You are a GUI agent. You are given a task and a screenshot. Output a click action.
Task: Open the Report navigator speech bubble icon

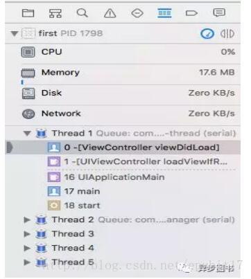pyautogui.click(x=219, y=12)
